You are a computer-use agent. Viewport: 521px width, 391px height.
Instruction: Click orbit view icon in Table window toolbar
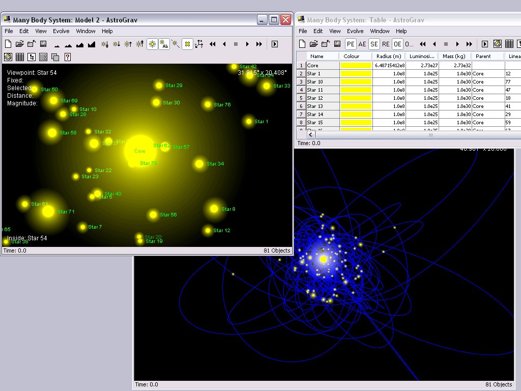click(x=498, y=44)
